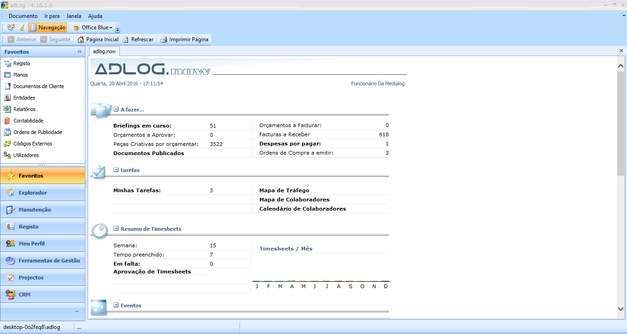Open the CRM navigation group
Screen dimensions: 627x334
pos(24,295)
